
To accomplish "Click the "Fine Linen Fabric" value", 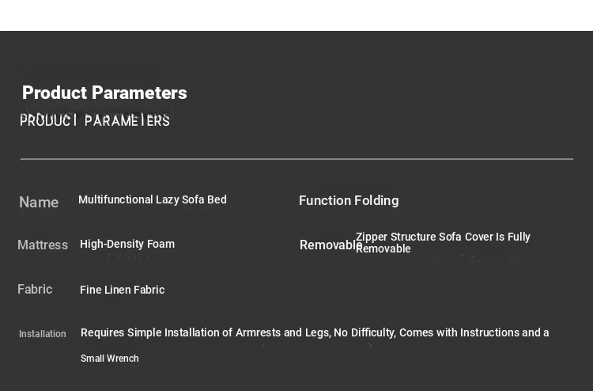I will tap(123, 290).
